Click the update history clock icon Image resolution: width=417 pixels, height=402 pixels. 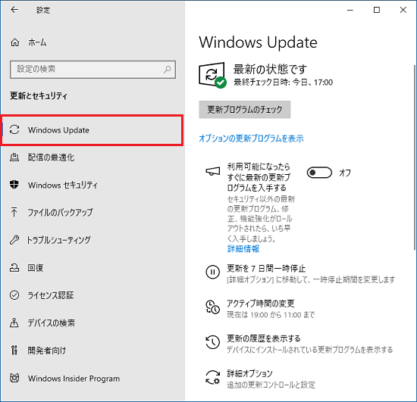[213, 342]
